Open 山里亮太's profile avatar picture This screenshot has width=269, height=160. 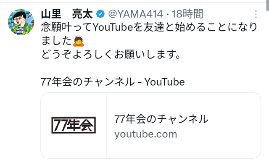pyautogui.click(x=21, y=22)
